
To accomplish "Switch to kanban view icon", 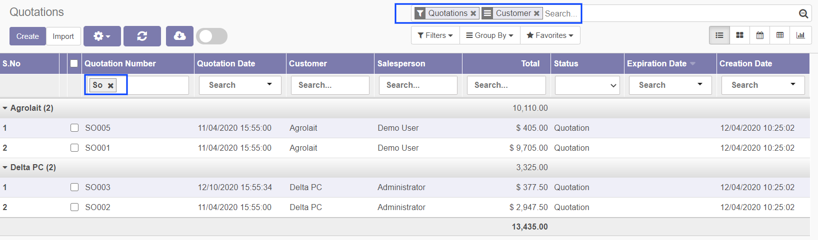I will 739,35.
